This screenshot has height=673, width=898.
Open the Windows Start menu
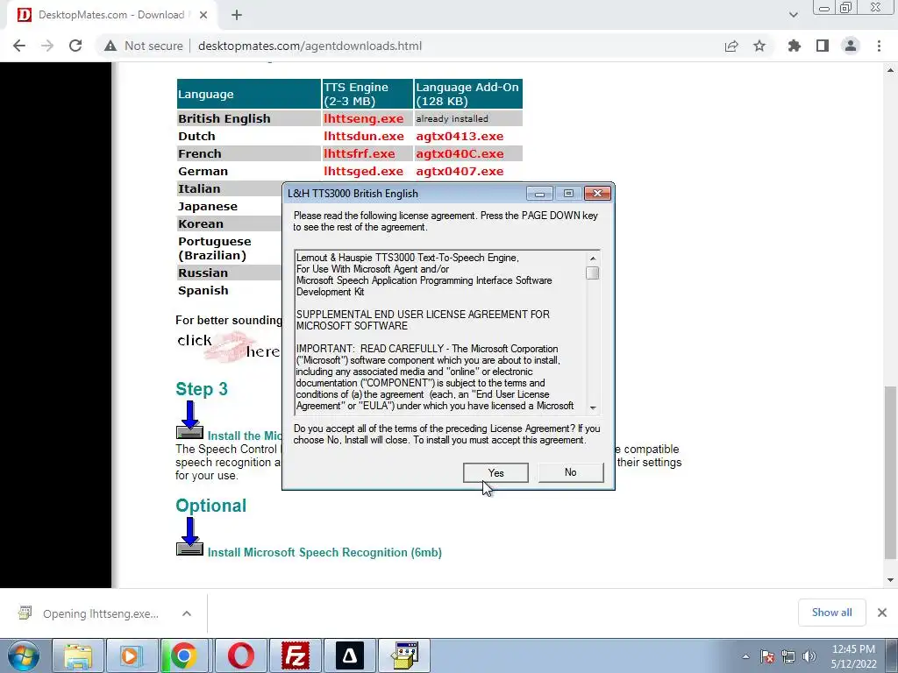[x=23, y=655]
